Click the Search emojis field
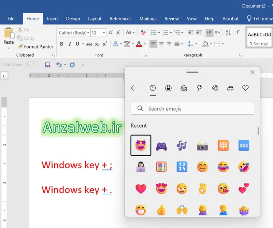Screen dimensions: 273x228 [192, 109]
